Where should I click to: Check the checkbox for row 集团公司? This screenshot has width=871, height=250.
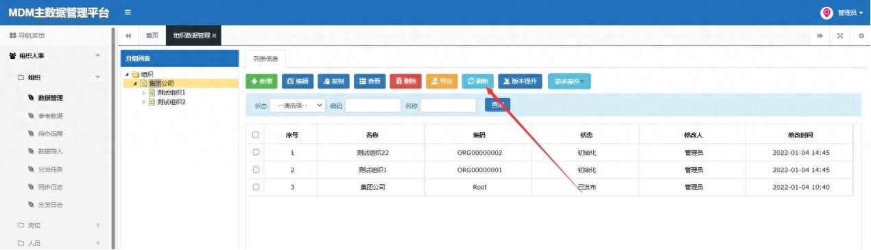(x=256, y=186)
